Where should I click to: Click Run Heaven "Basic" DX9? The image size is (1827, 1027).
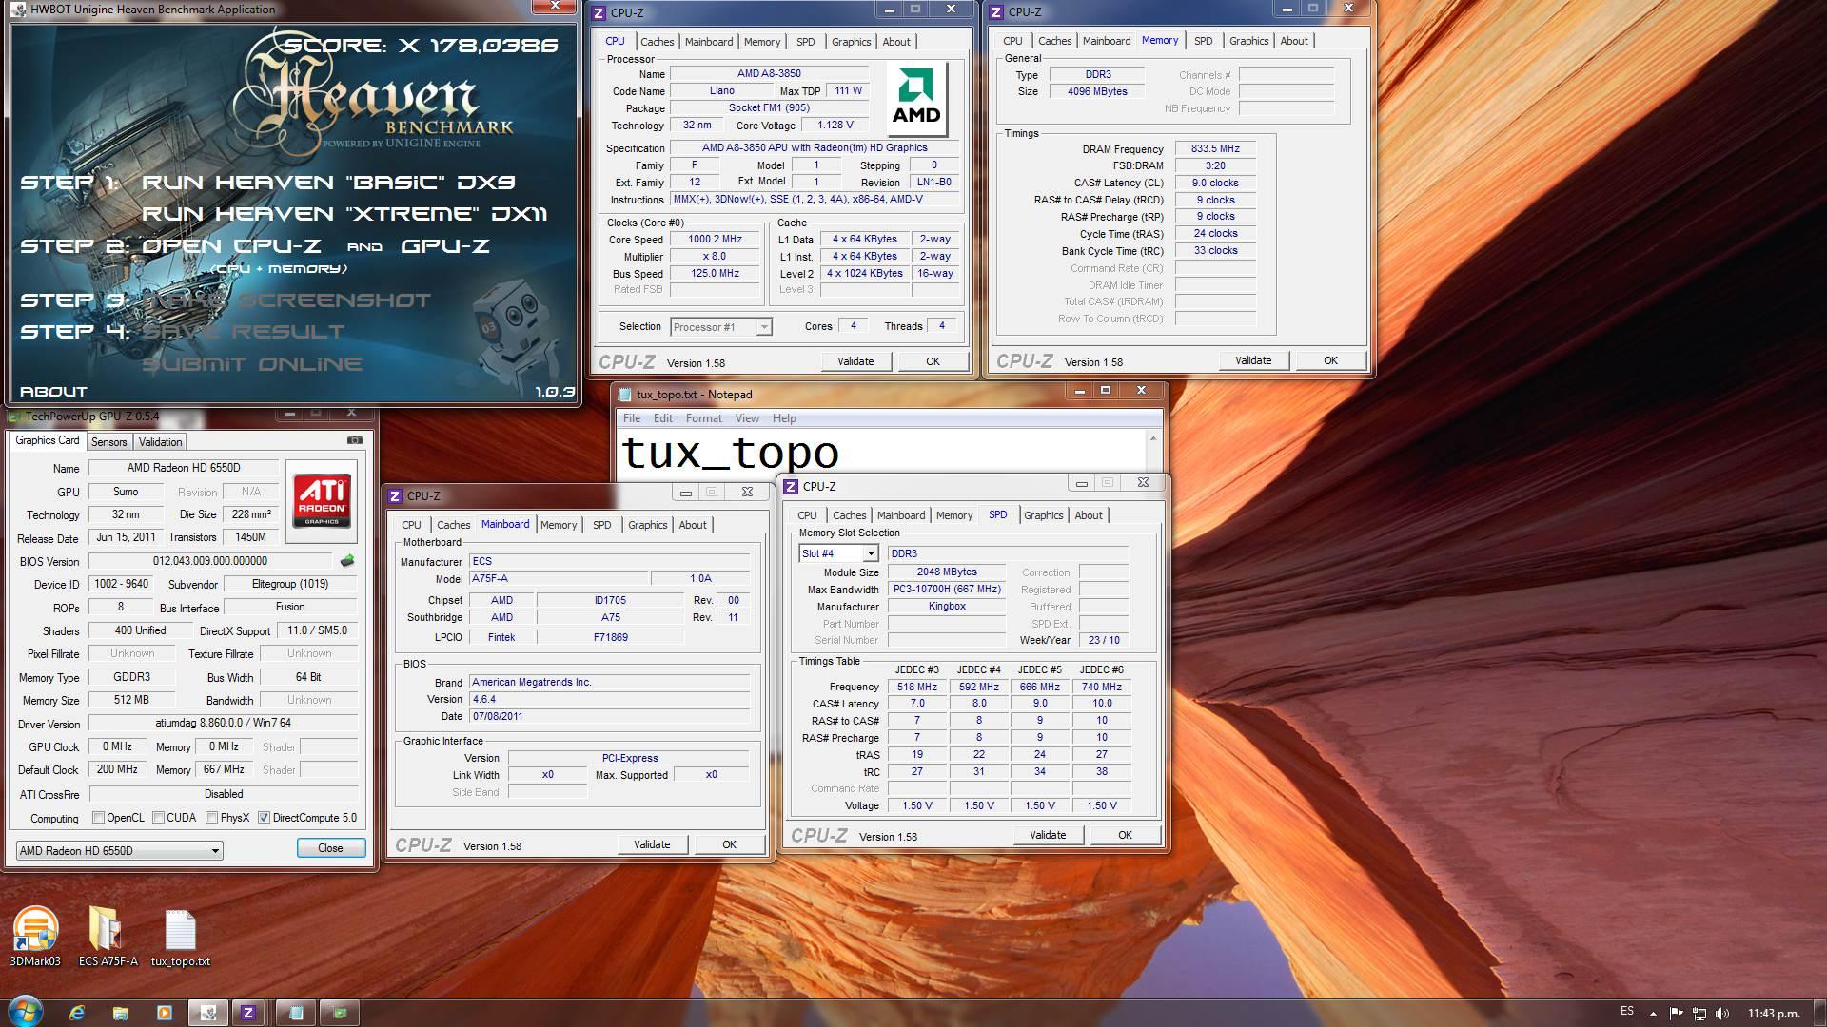(x=329, y=182)
